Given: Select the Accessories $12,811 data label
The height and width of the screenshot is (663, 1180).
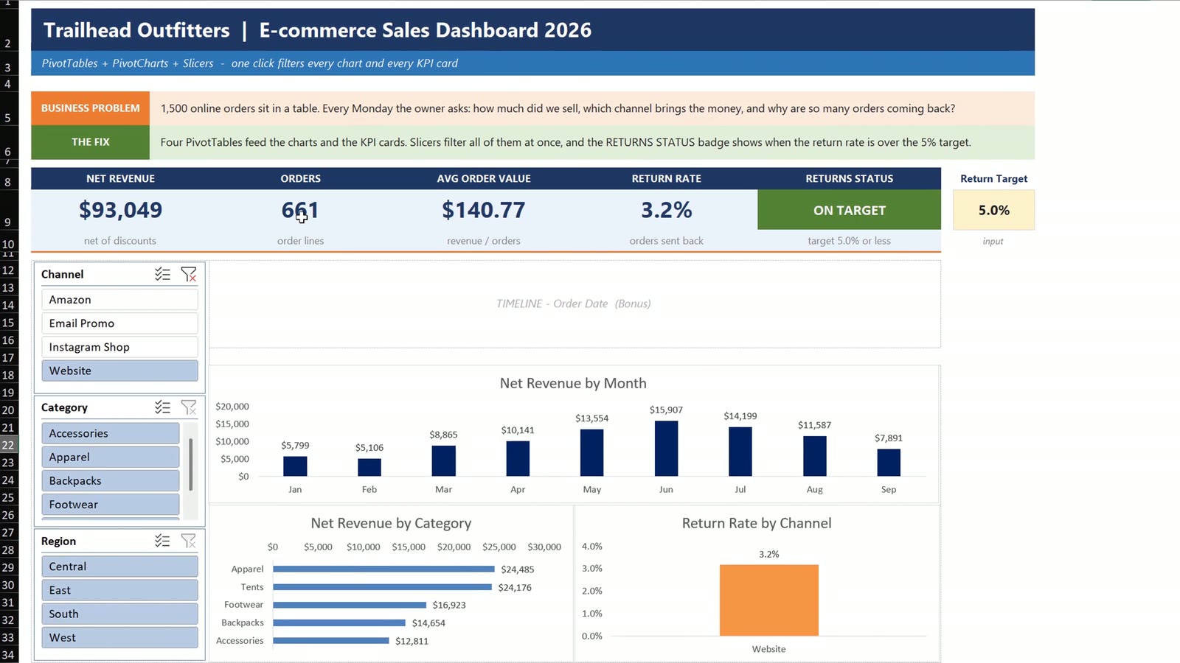Looking at the screenshot, I should tap(412, 641).
